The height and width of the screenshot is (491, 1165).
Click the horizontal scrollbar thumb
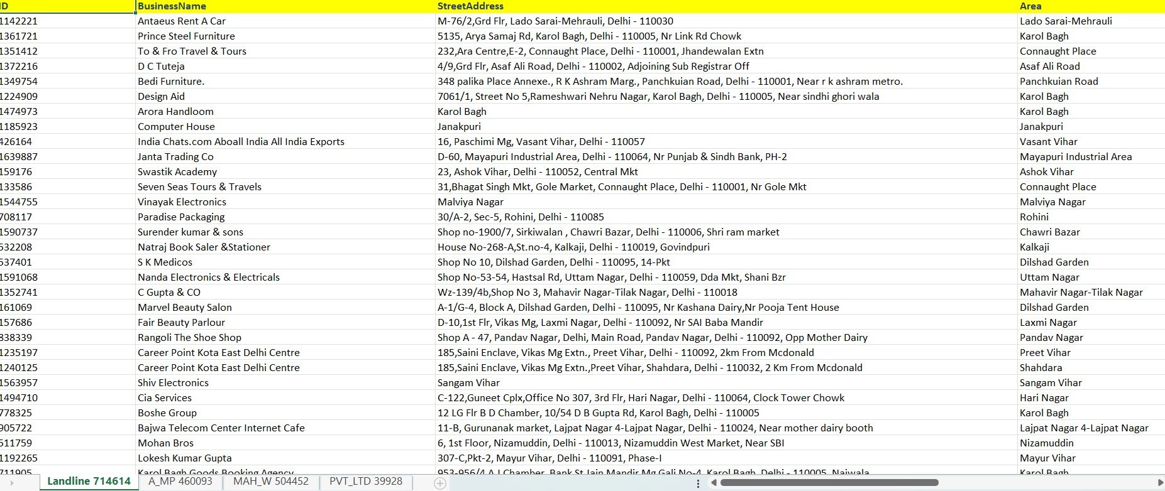pyautogui.click(x=829, y=483)
